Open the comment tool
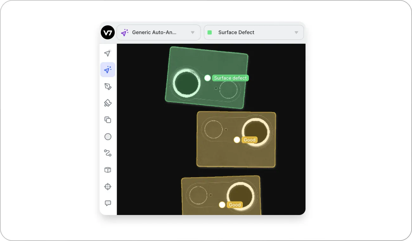This screenshot has height=241, width=412. click(x=108, y=203)
